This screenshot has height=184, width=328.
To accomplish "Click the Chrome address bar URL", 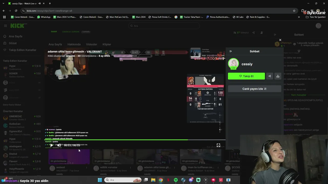I will coord(49,11).
